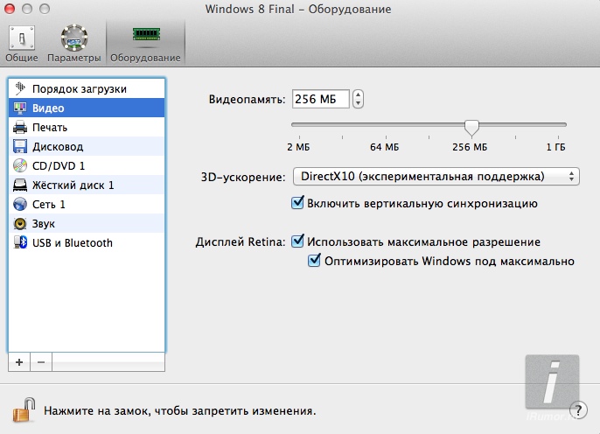Increase video memory with stepper up arrow

pyautogui.click(x=358, y=94)
